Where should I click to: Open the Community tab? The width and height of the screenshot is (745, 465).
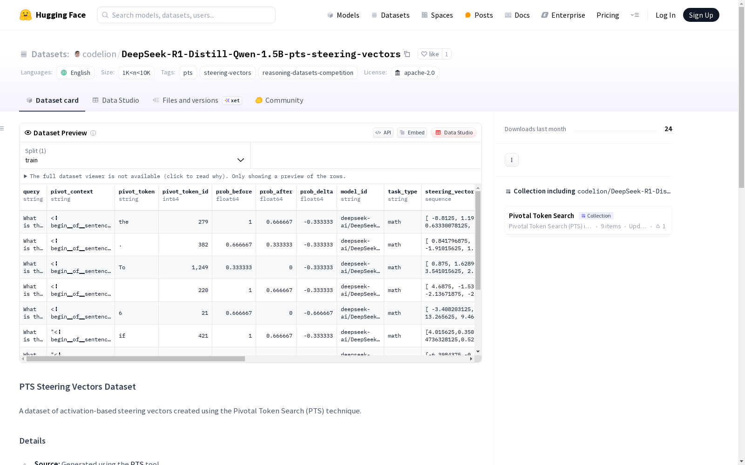279,100
